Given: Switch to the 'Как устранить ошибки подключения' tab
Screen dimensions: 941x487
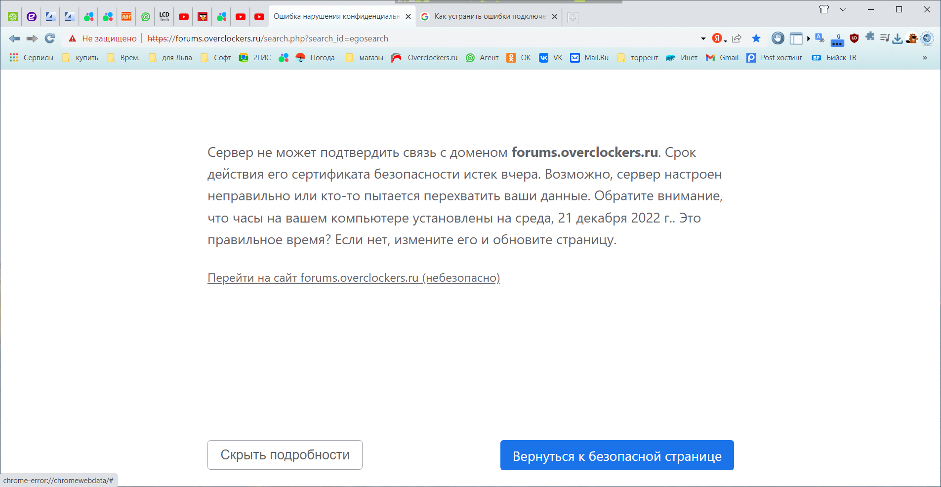Looking at the screenshot, I should [489, 16].
